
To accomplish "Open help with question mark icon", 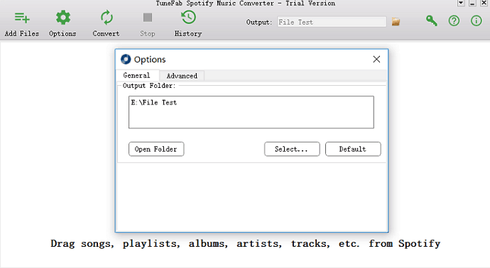I will point(454,21).
